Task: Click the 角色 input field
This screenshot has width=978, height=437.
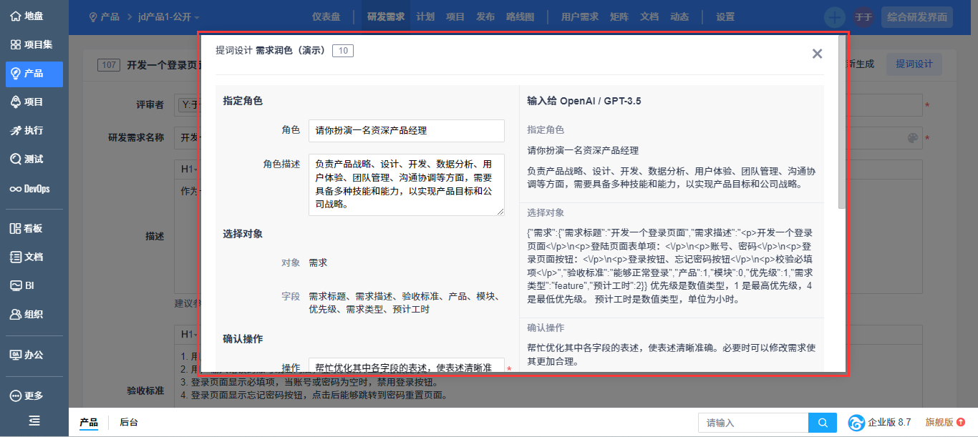Action: pos(406,130)
